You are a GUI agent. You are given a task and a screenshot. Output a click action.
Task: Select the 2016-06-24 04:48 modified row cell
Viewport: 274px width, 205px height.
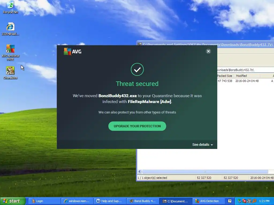[x=247, y=81]
